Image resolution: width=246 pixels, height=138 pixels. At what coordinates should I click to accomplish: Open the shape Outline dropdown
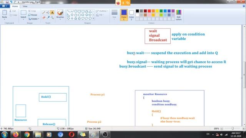(102, 11)
